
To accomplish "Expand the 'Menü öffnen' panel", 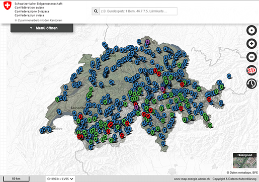I will (x=42, y=28).
